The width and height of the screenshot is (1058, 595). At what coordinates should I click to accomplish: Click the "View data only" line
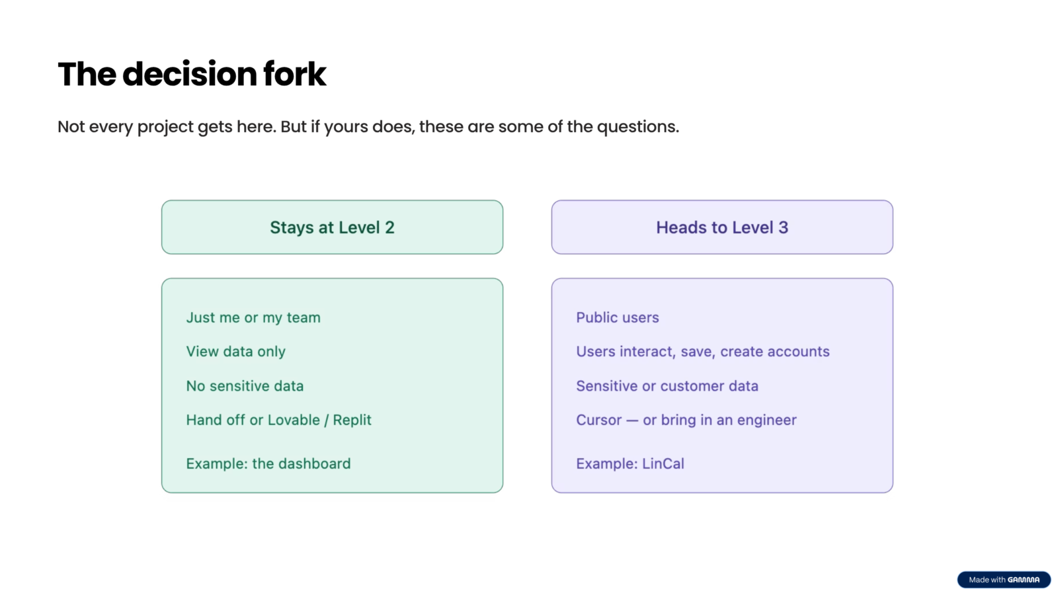[x=235, y=352]
